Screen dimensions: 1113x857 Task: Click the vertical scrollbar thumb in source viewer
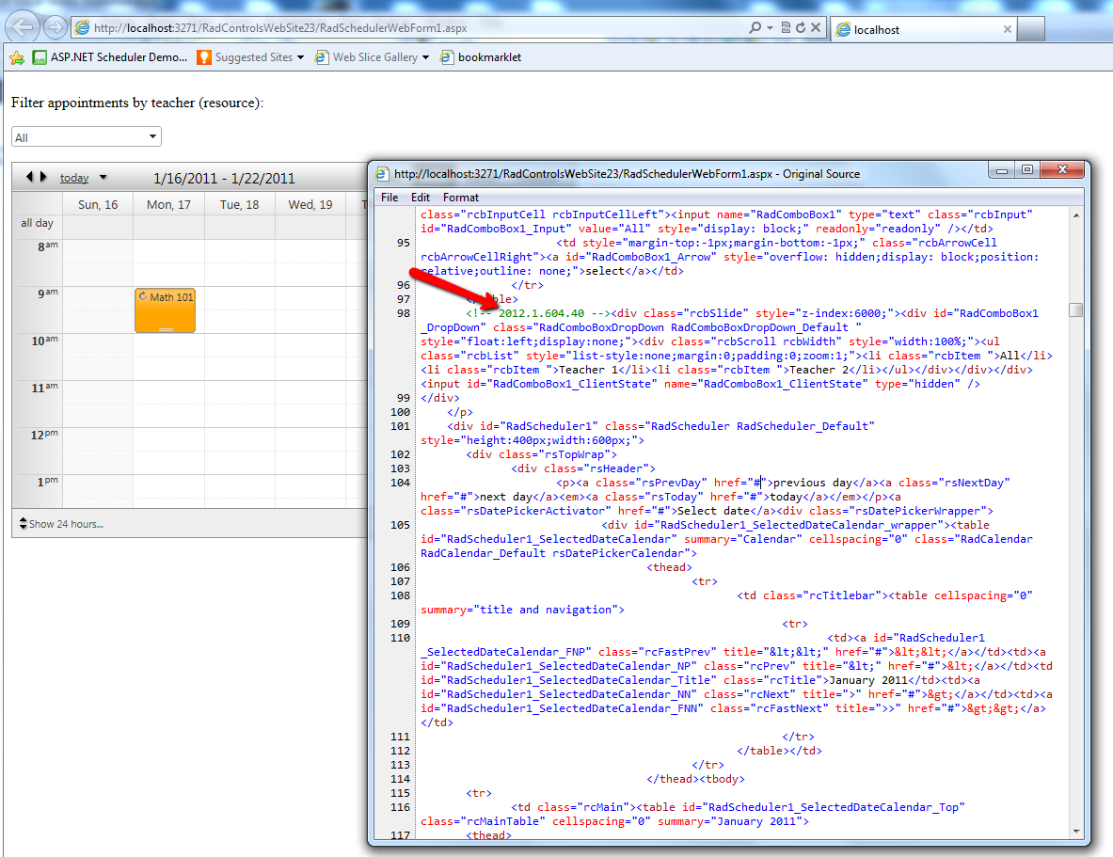pyautogui.click(x=1076, y=310)
